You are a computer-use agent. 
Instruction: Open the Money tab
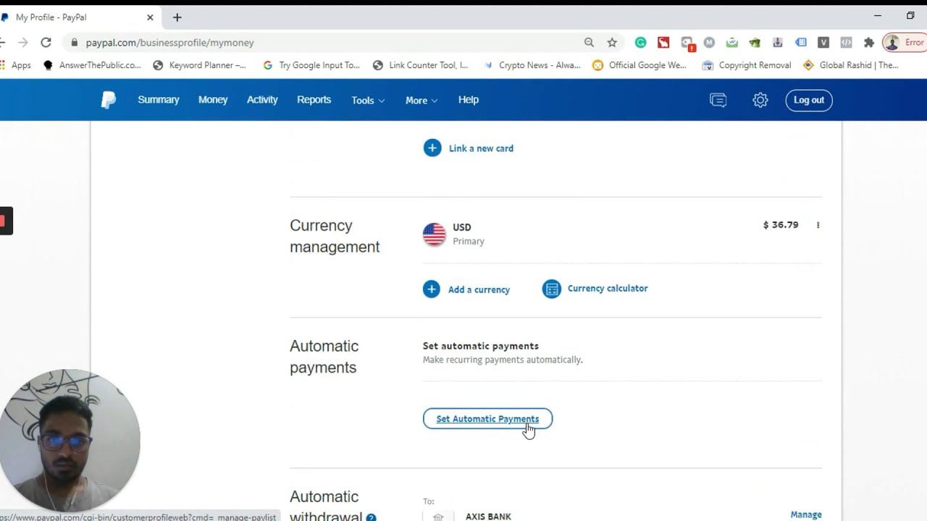click(x=213, y=100)
